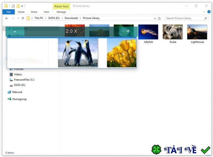
Task: Navigate up one folder level arrow
Action: click(x=23, y=18)
